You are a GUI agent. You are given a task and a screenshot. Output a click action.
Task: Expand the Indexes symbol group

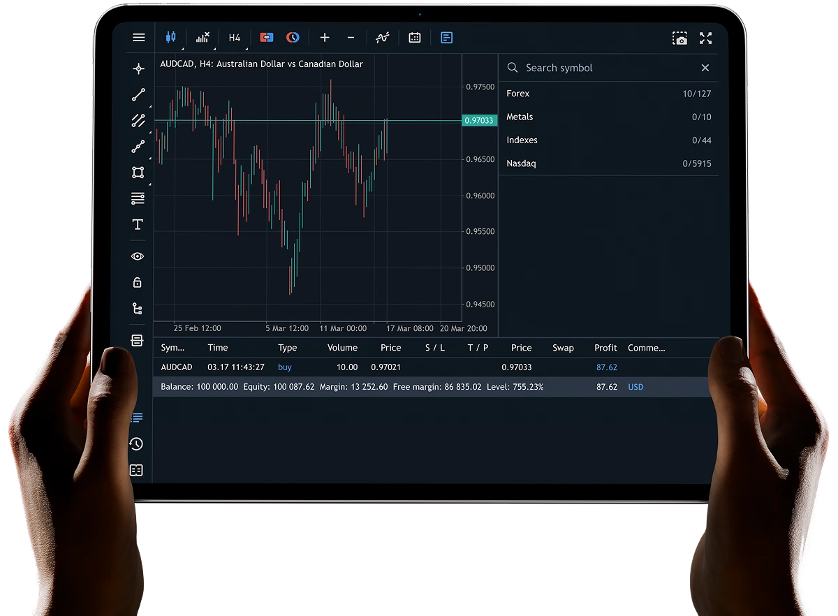(609, 140)
